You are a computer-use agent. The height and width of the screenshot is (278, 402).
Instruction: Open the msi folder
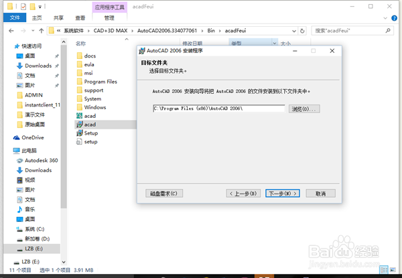(x=84, y=73)
